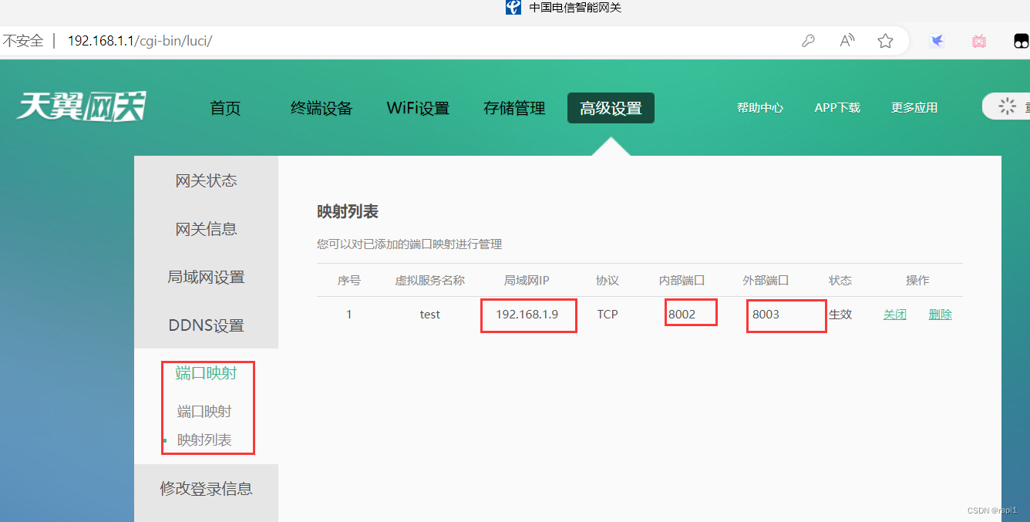This screenshot has height=522, width=1030.
Task: Open 局域网设置 in sidebar
Action: click(x=206, y=277)
